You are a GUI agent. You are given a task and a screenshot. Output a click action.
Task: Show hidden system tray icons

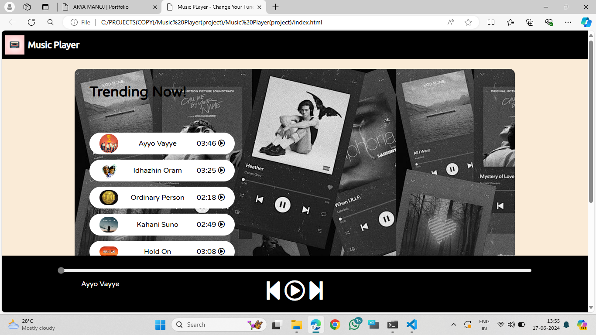pos(454,325)
